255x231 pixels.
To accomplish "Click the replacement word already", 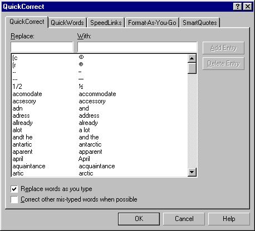I will [x=89, y=123].
